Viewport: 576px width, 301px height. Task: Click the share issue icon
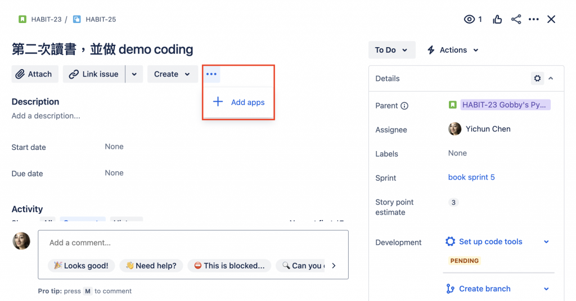516,19
